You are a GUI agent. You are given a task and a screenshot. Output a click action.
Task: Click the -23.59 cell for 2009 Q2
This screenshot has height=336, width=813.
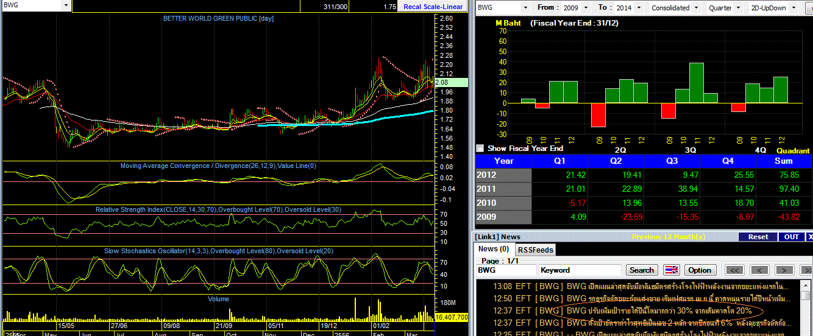point(616,217)
